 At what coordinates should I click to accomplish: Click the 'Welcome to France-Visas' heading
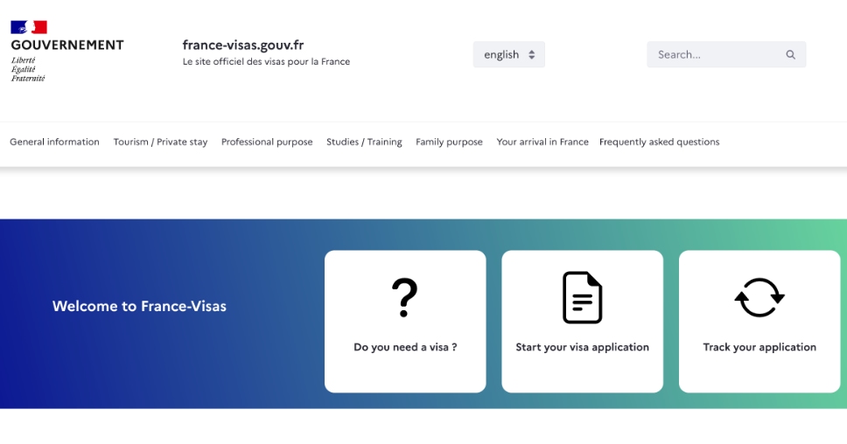click(139, 306)
